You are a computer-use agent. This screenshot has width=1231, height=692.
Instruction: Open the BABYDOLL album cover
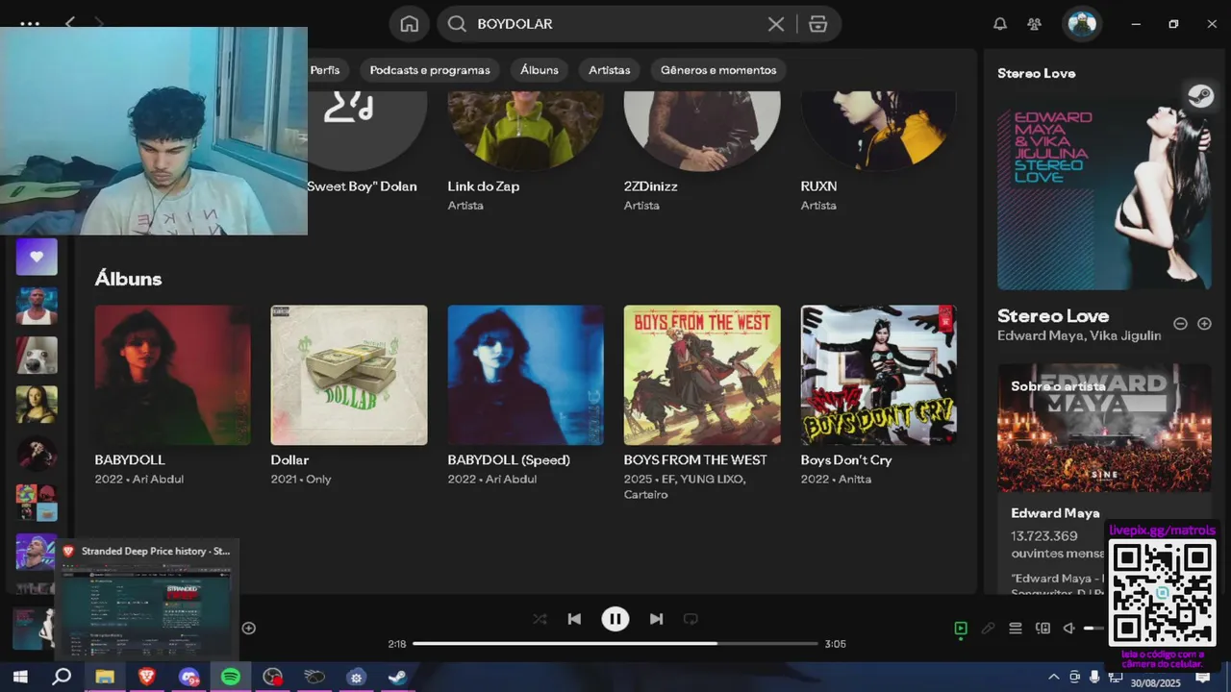(173, 375)
